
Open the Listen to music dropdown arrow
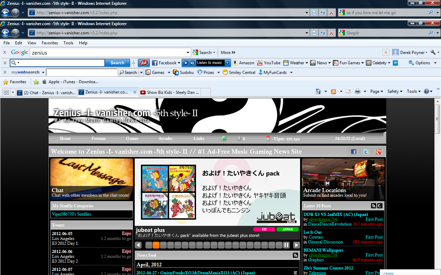tap(228, 63)
